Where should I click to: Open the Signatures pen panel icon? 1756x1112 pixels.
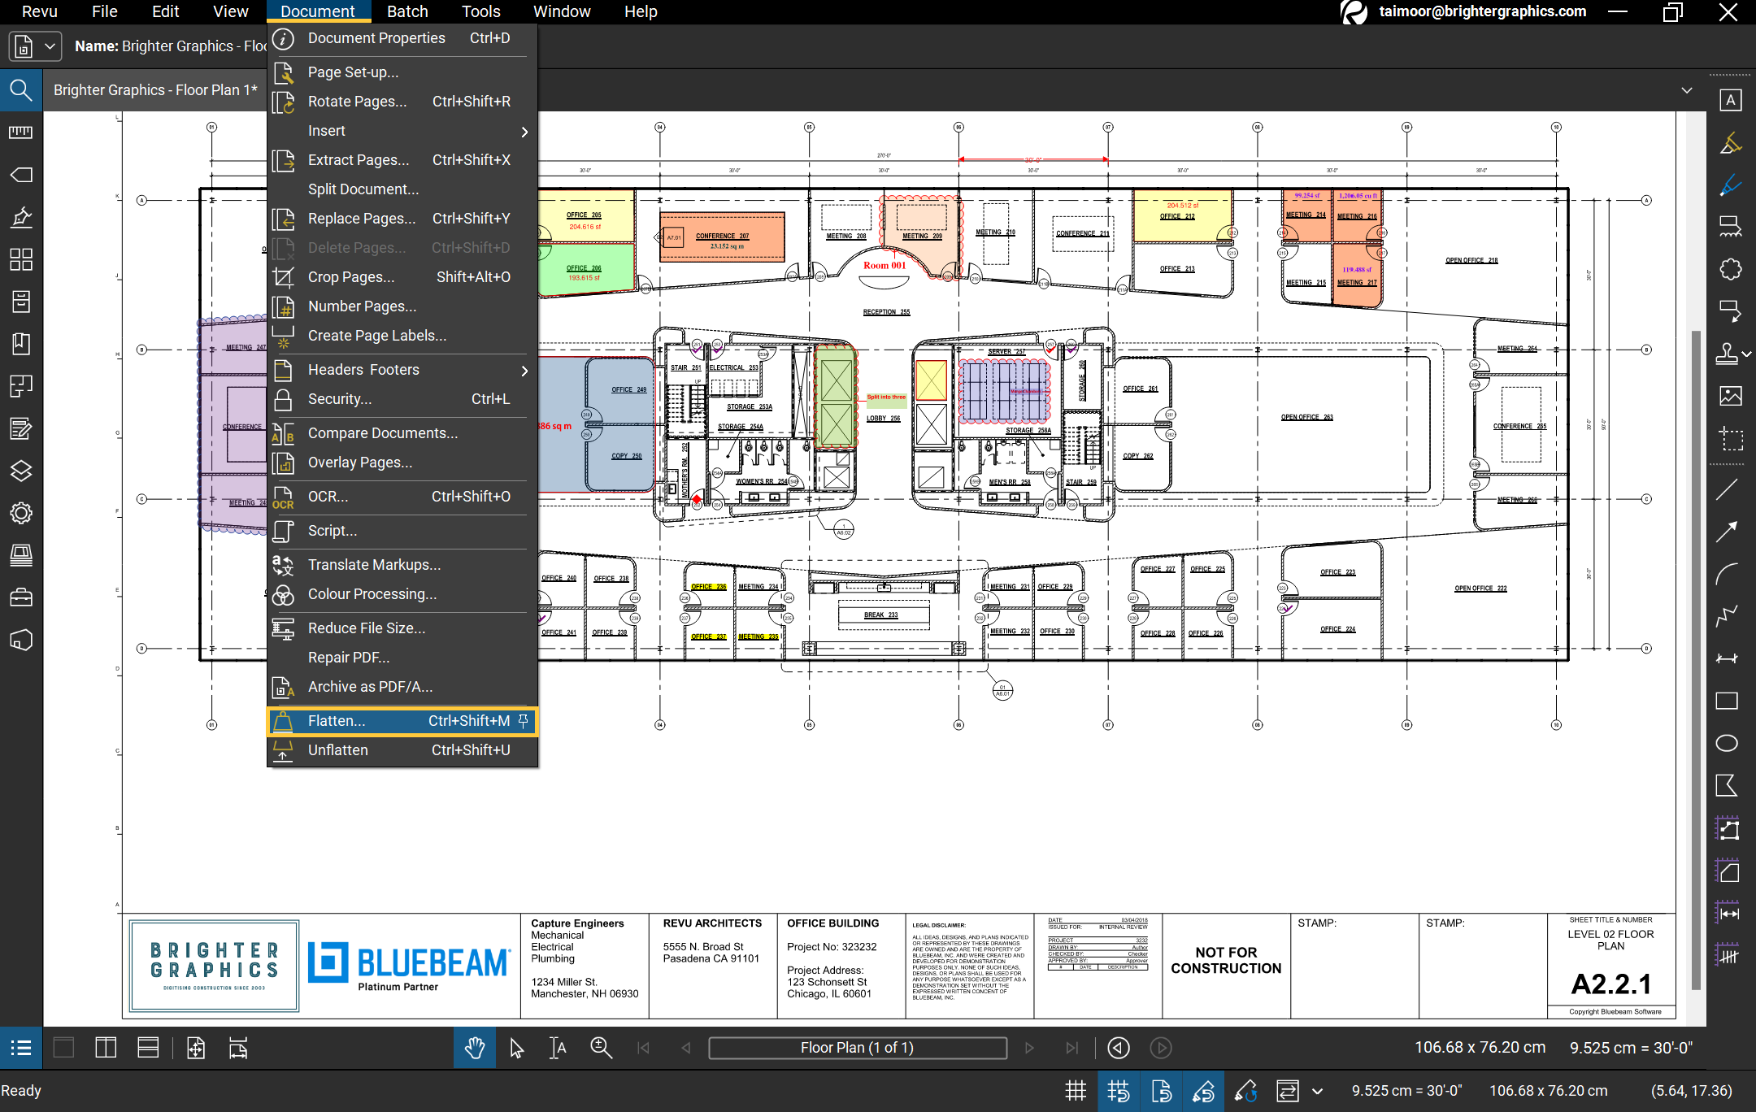coord(21,217)
